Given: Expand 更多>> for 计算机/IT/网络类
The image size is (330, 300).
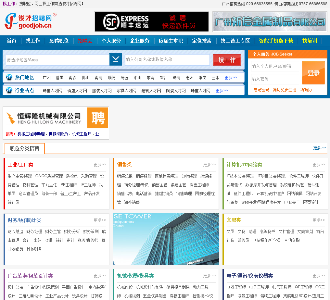Looking at the screenshot, I should coord(319,165).
